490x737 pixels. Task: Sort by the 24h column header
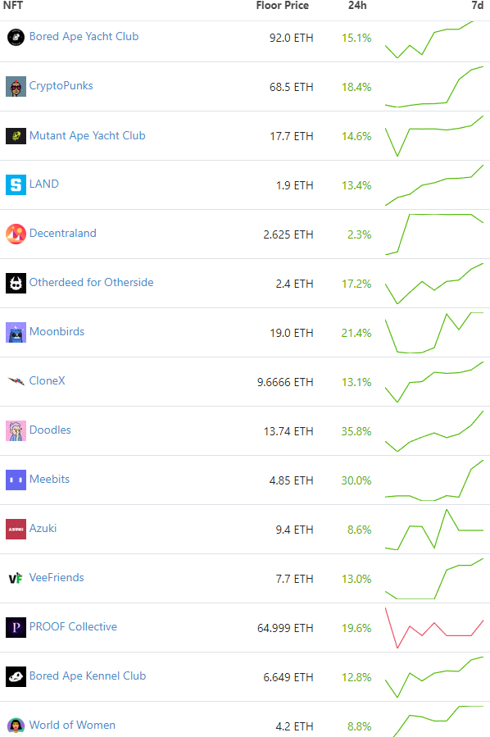pyautogui.click(x=357, y=6)
